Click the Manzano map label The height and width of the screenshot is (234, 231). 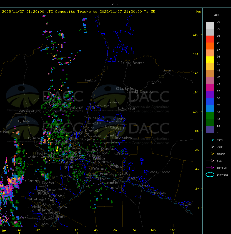pyautogui.click(x=24, y=218)
